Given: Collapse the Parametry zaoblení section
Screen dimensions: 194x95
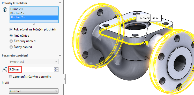Looking at the screenshot, I should pos(60,55).
